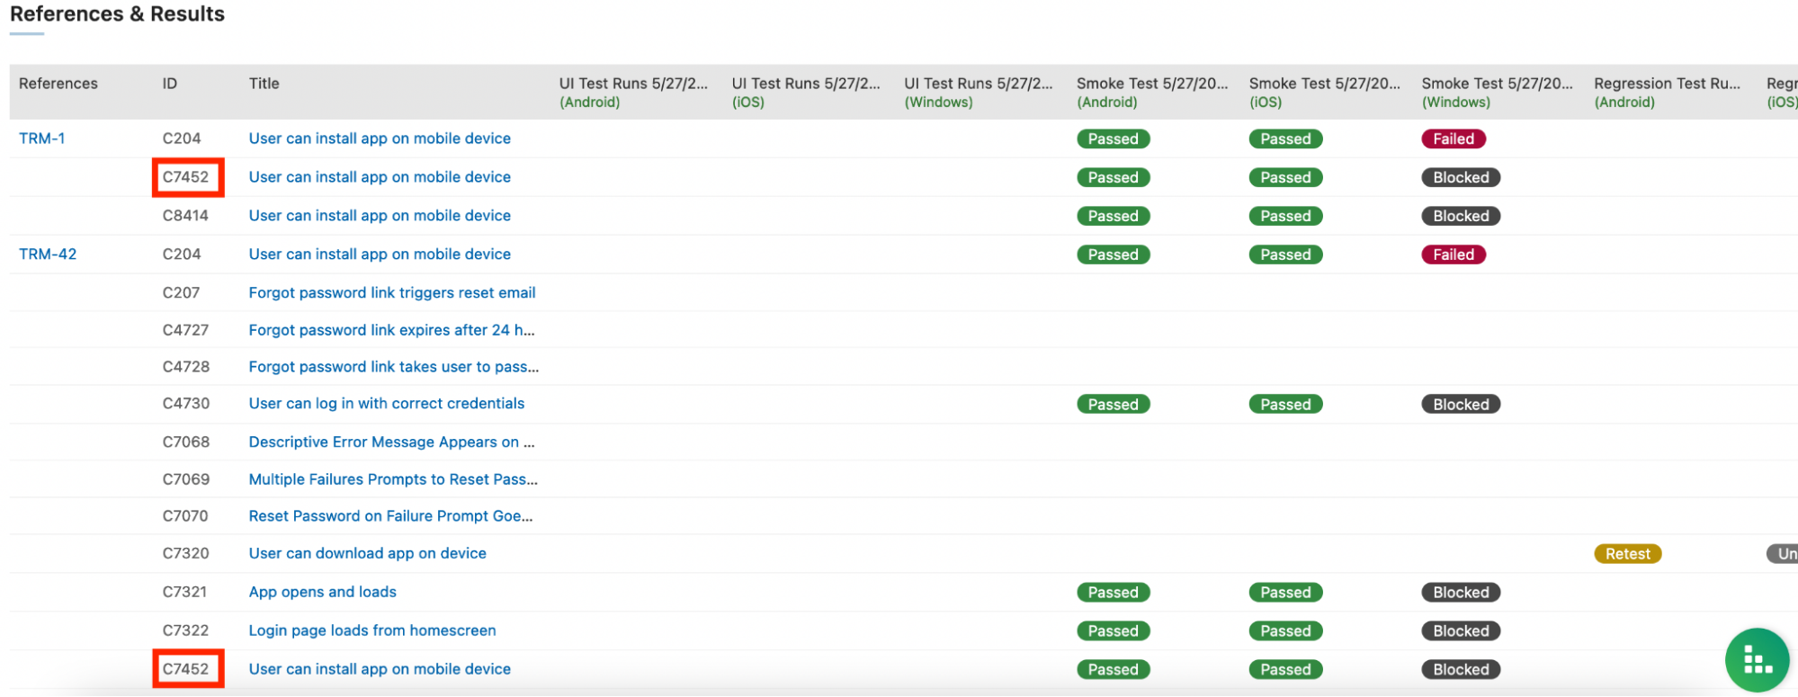Open the green floating widget button
The width and height of the screenshot is (1798, 697).
(x=1757, y=660)
